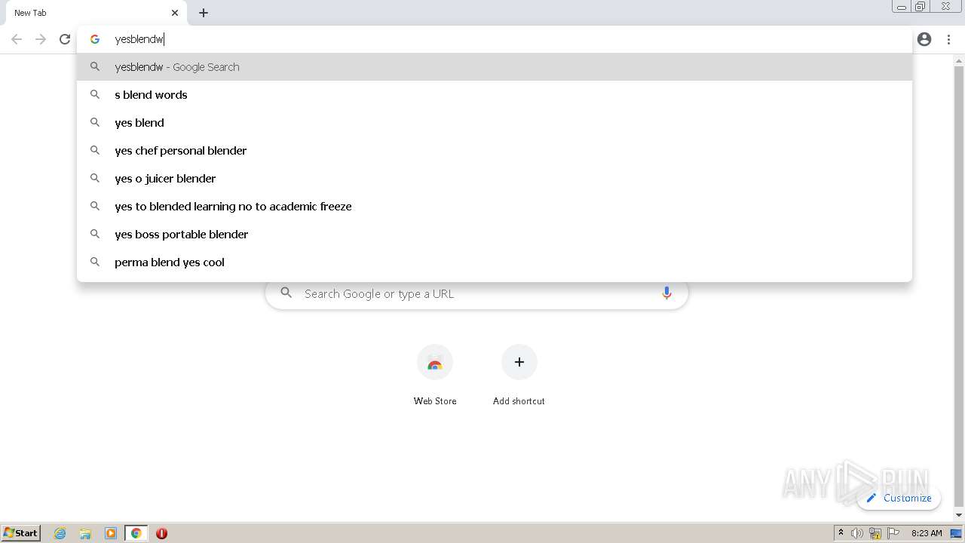The height and width of the screenshot is (543, 965).
Task: Open Windows Explorer folder on taskbar
Action: 85,533
